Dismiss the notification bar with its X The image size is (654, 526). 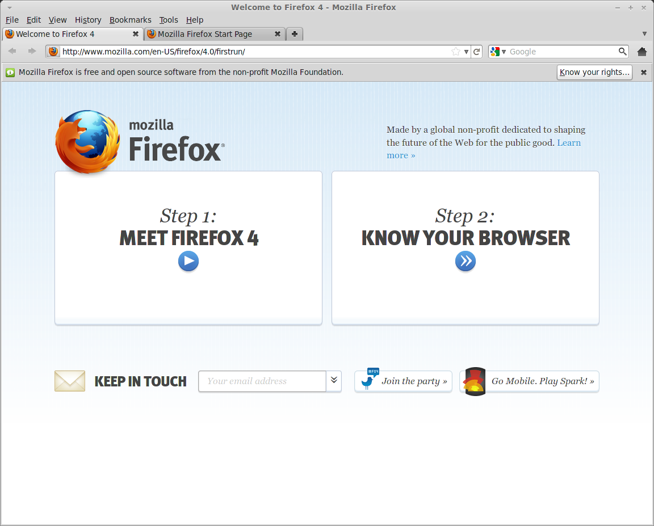tap(644, 73)
